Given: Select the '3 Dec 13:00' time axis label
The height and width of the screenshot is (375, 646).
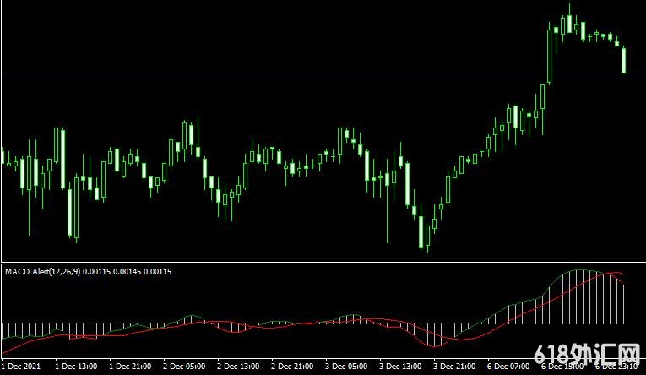Looking at the screenshot, I should click(400, 366).
